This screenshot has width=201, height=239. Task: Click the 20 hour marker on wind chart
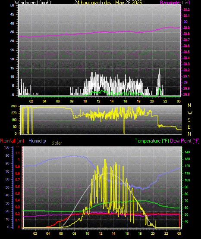tap(152, 101)
